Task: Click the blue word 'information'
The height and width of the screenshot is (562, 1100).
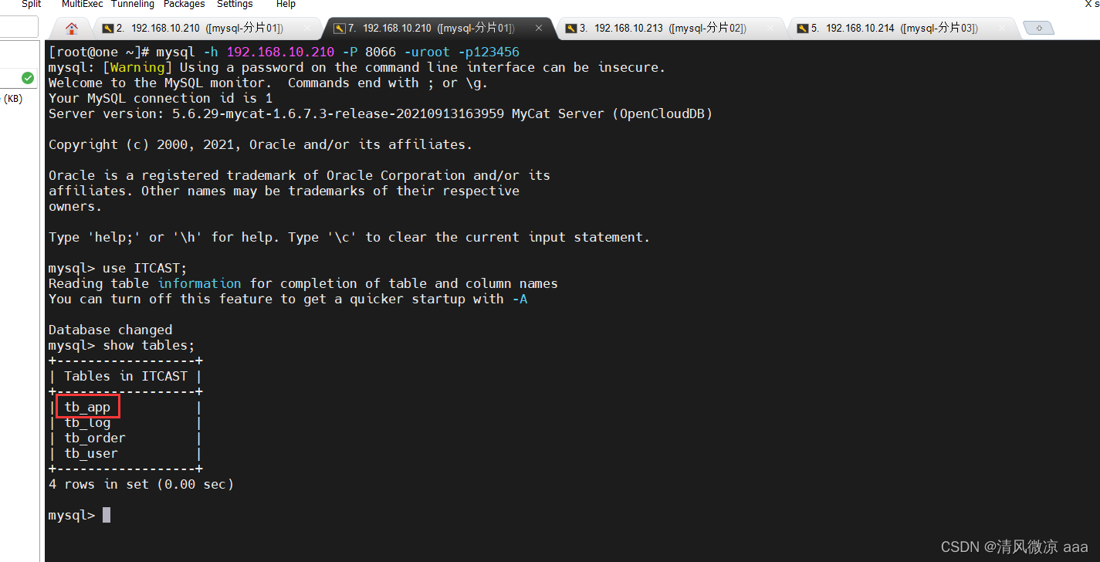Action: tap(199, 283)
